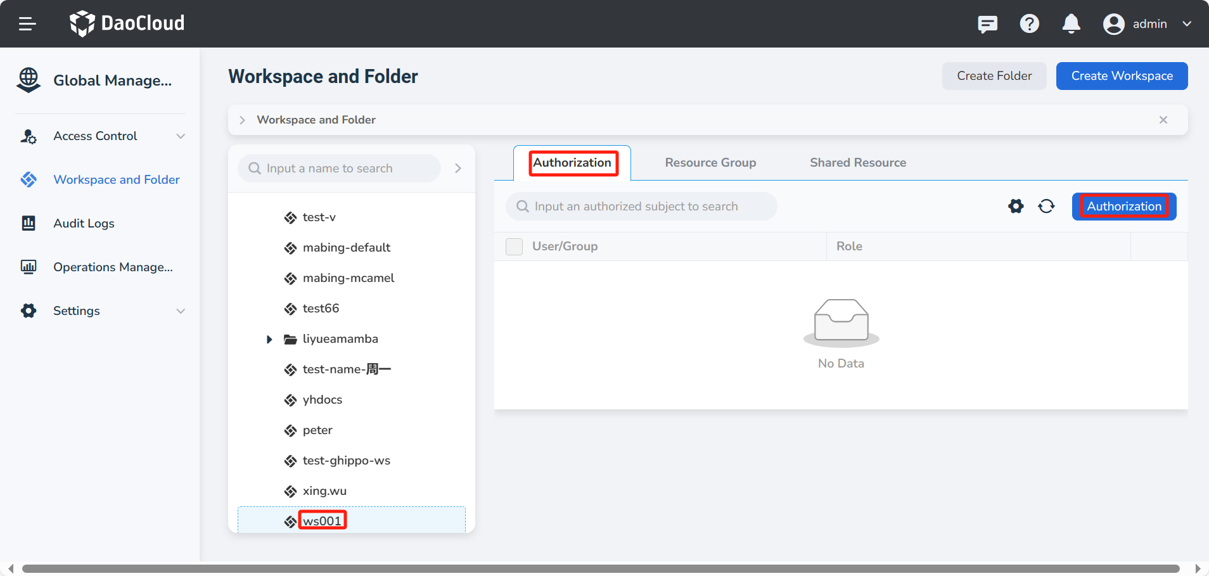Open Operations Management in sidebar
The width and height of the screenshot is (1209, 576).
tap(113, 267)
